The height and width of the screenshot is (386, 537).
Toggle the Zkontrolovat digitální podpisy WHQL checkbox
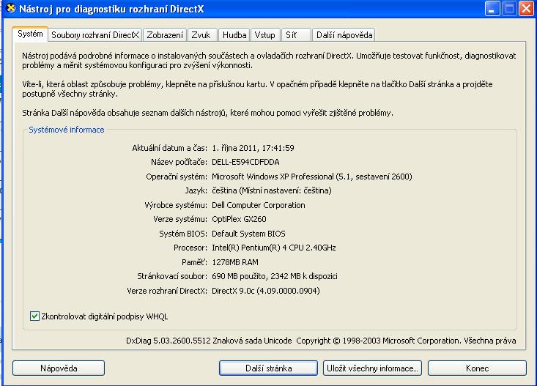coord(34,316)
